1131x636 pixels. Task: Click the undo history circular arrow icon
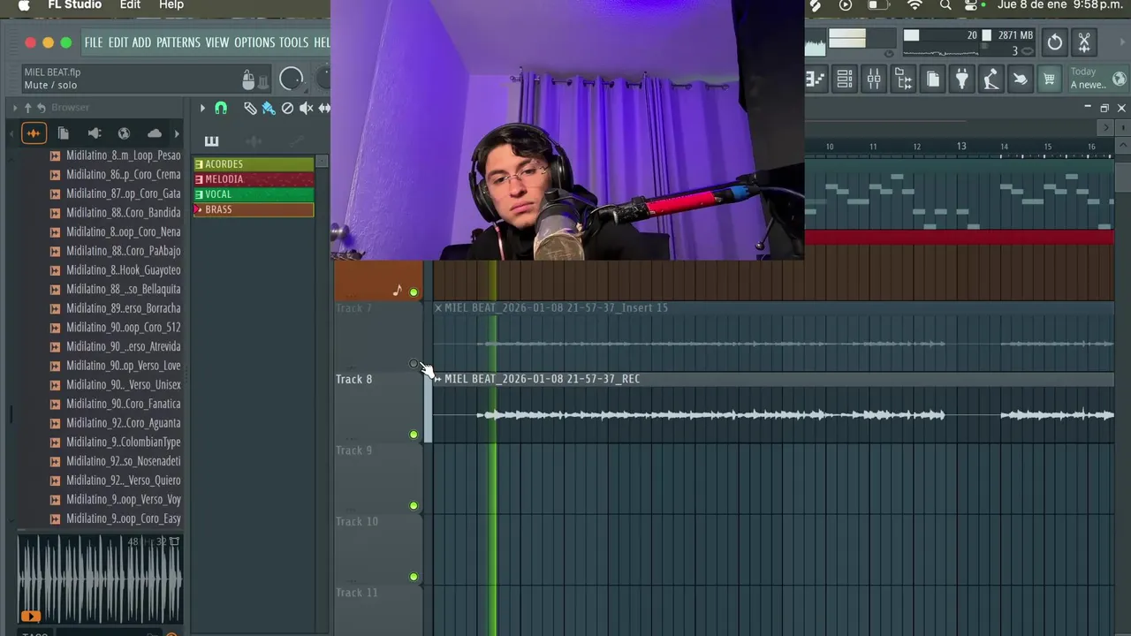pos(1054,42)
